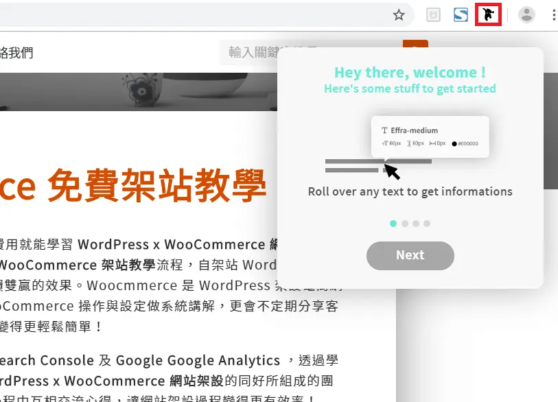The image size is (558, 402).
Task: Click the 'Hey there, welcome !' title
Action: pos(410,72)
